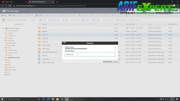Open Task View from taskbar

(x=44, y=99)
